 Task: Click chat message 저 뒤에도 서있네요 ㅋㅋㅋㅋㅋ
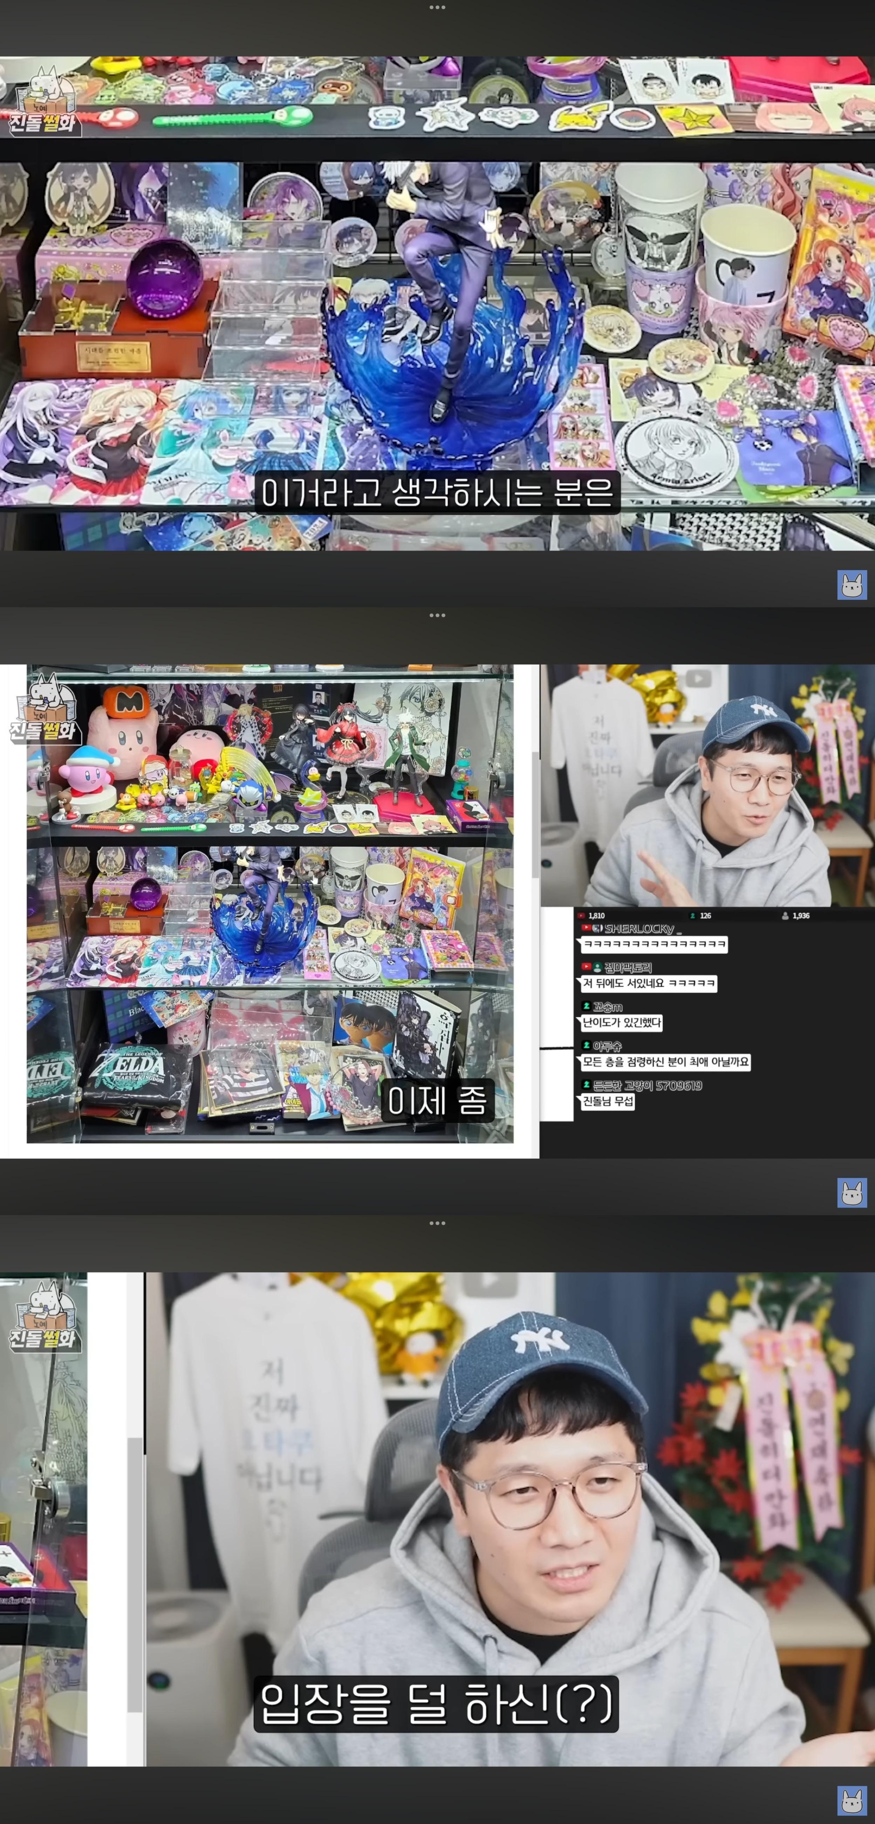[649, 984]
